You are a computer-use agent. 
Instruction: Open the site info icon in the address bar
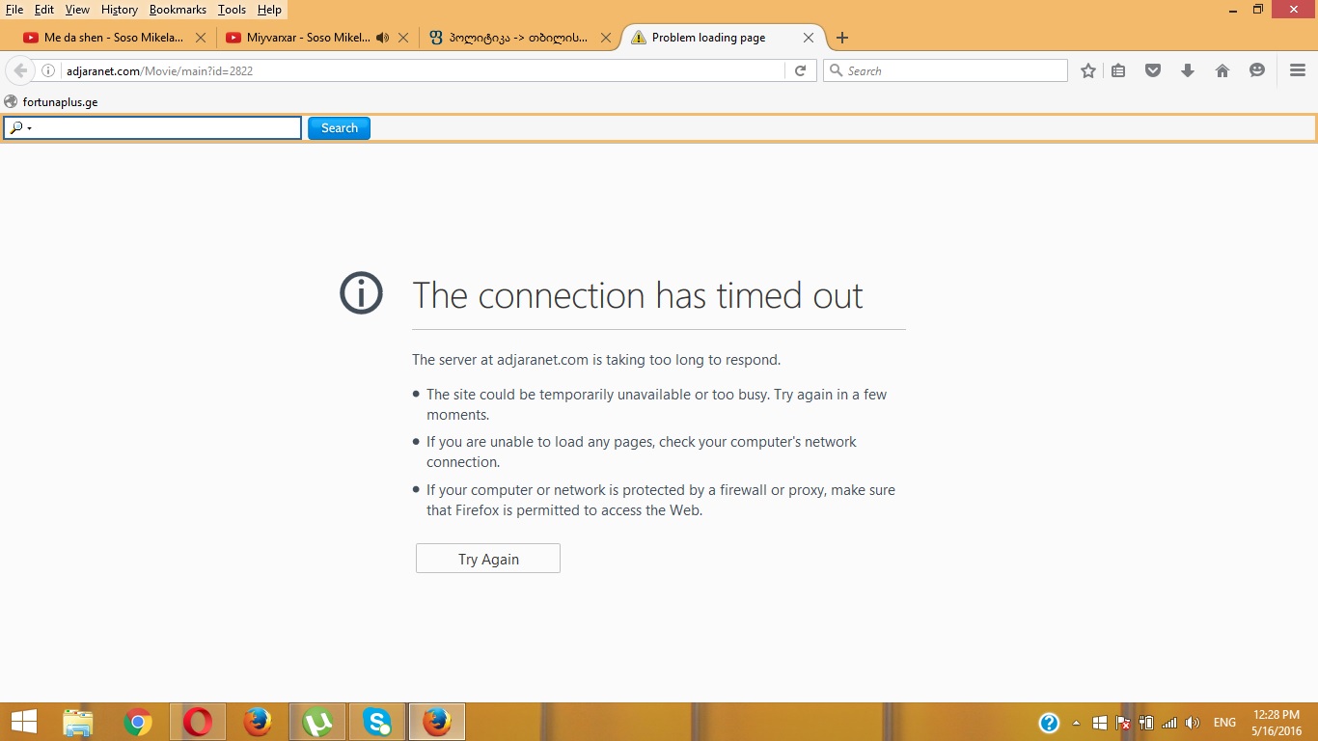click(x=48, y=70)
